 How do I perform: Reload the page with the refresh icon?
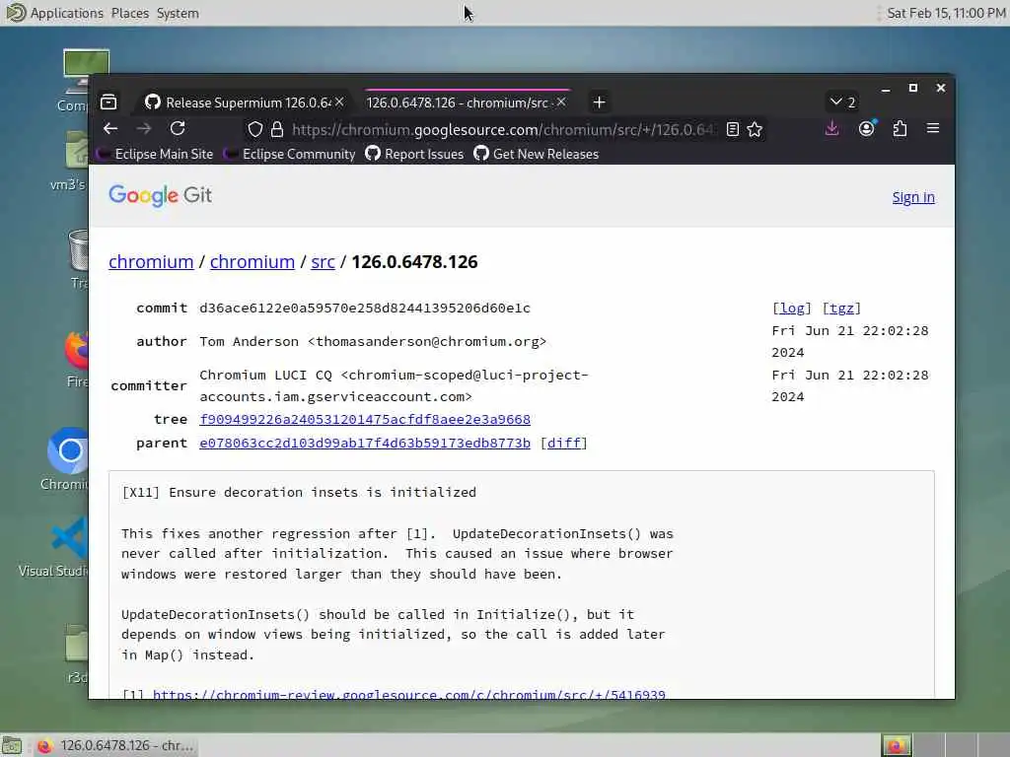click(178, 129)
